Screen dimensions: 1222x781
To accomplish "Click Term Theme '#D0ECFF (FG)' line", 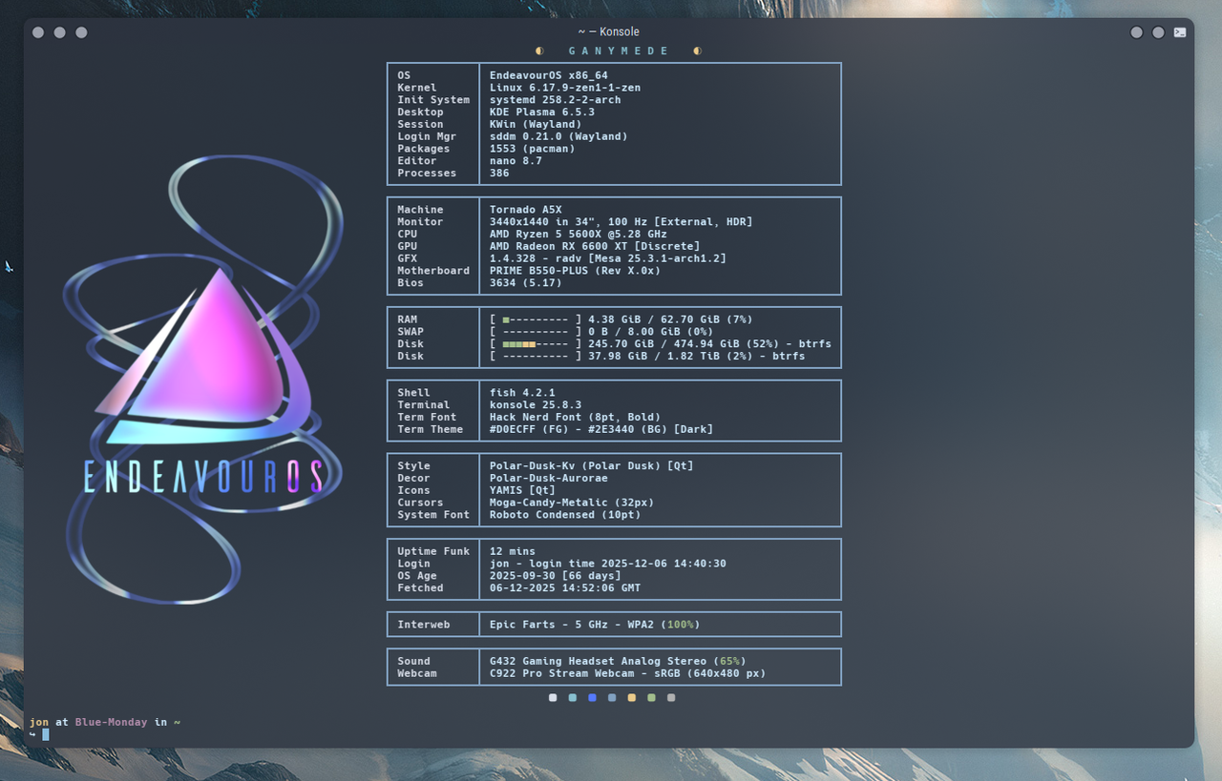I will point(601,429).
